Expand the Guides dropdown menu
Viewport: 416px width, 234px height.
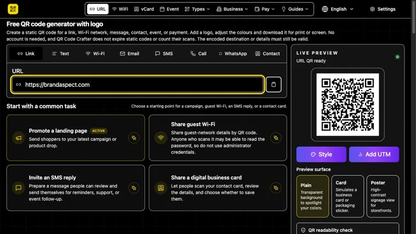[x=295, y=9]
